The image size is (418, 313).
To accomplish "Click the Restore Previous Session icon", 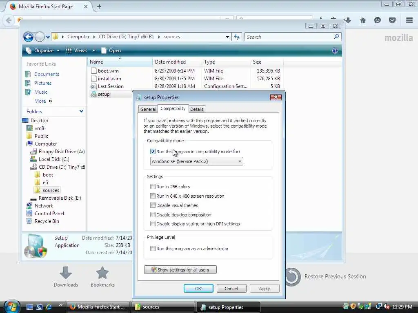I will [293, 277].
